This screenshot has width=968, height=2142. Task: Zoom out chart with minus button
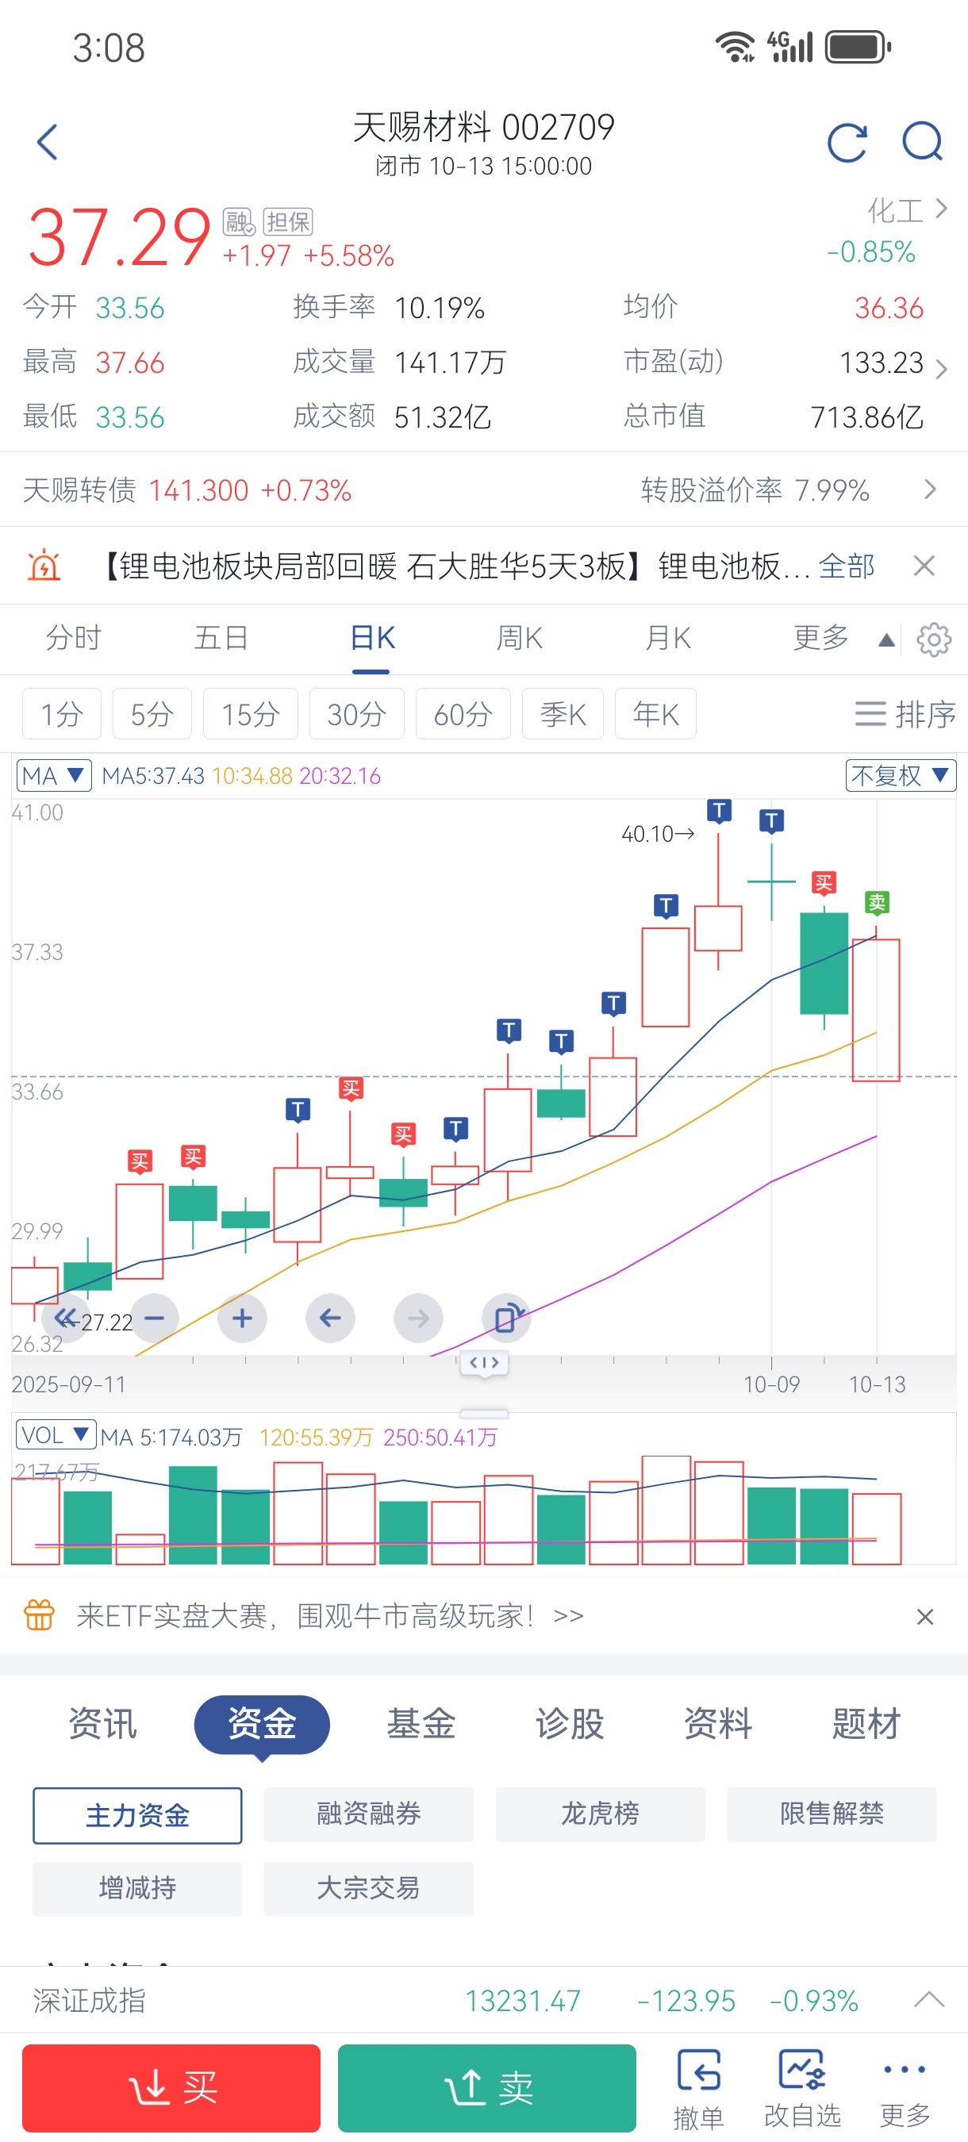click(x=155, y=1318)
